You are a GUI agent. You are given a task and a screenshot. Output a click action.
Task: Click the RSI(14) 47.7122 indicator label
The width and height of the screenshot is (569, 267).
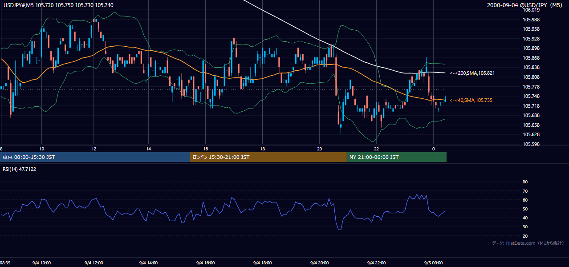coord(20,169)
